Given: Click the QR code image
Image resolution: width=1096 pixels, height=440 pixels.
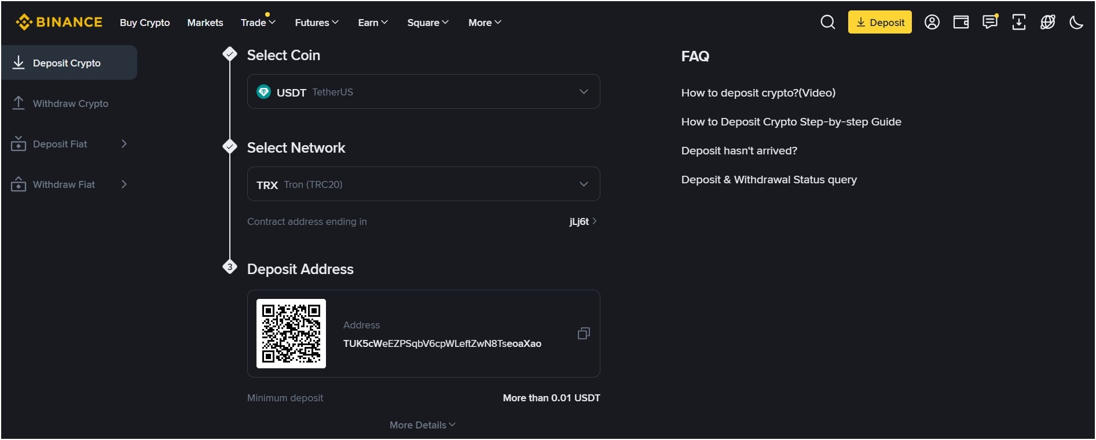Looking at the screenshot, I should click(291, 333).
